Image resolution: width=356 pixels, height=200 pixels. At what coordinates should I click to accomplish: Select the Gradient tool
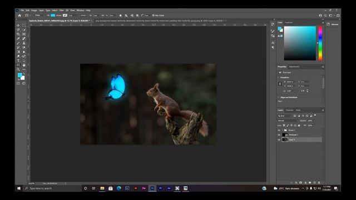[x=18, y=52]
